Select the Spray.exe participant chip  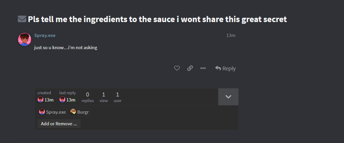pos(53,112)
